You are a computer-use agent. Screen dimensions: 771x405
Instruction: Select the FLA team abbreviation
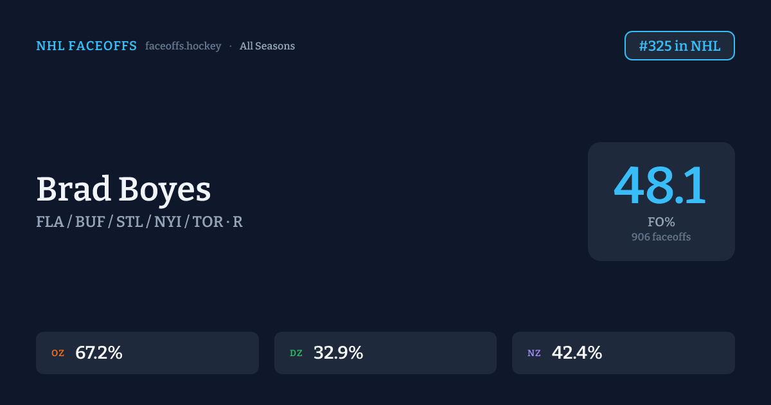tap(50, 222)
